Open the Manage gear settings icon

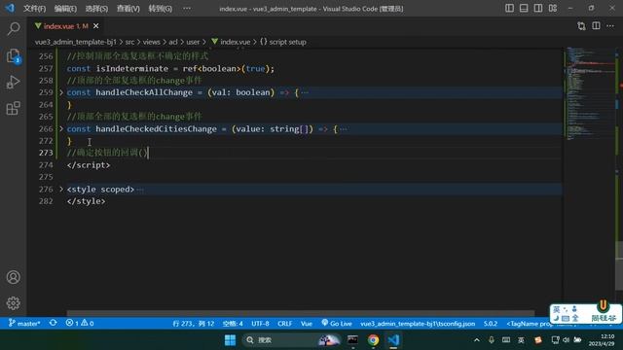pyautogui.click(x=13, y=303)
